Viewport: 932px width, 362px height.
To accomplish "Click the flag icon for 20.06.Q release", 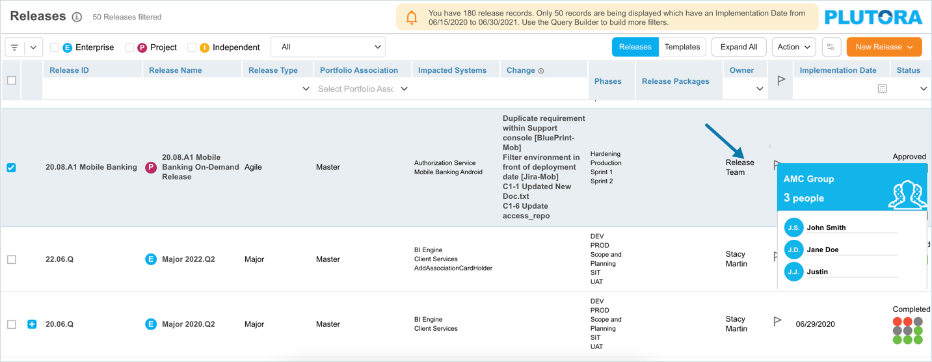I will click(x=777, y=322).
